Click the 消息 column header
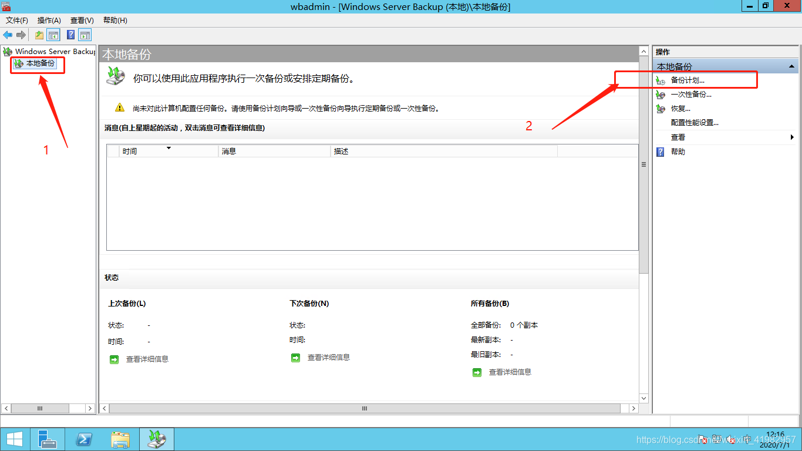Viewport: 802px width, 451px height. [x=274, y=151]
